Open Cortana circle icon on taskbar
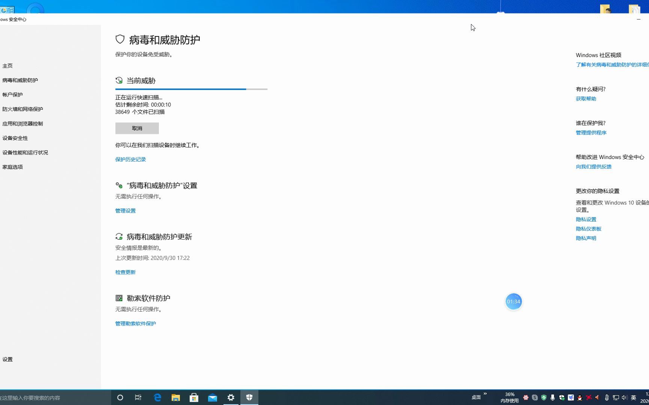The height and width of the screenshot is (405, 649). click(x=120, y=397)
